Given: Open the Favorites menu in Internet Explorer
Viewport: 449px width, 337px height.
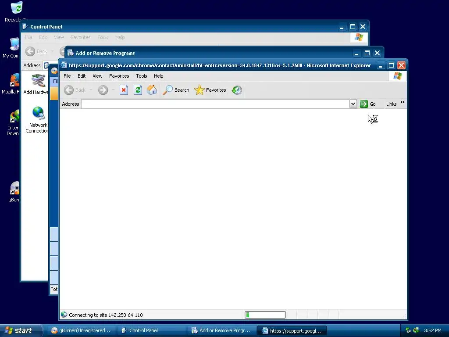Looking at the screenshot, I should (x=119, y=76).
